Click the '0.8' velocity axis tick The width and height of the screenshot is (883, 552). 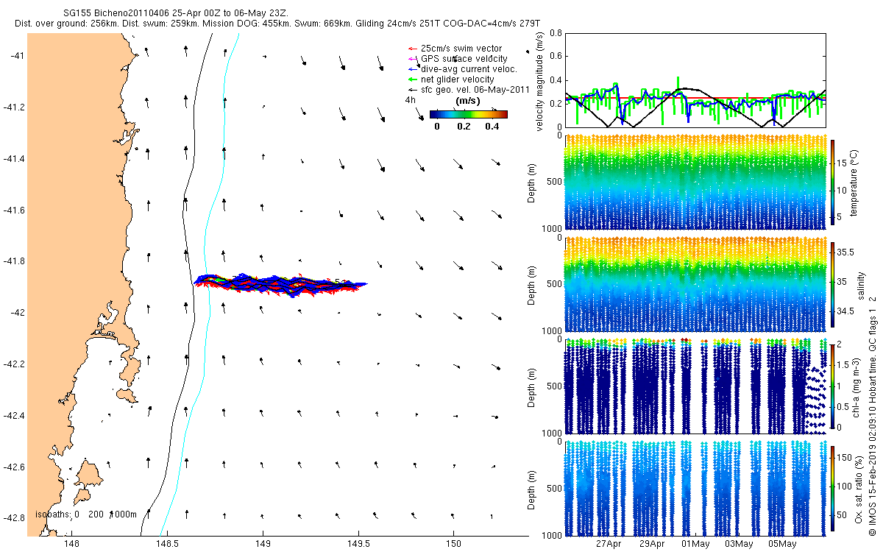[x=555, y=33]
